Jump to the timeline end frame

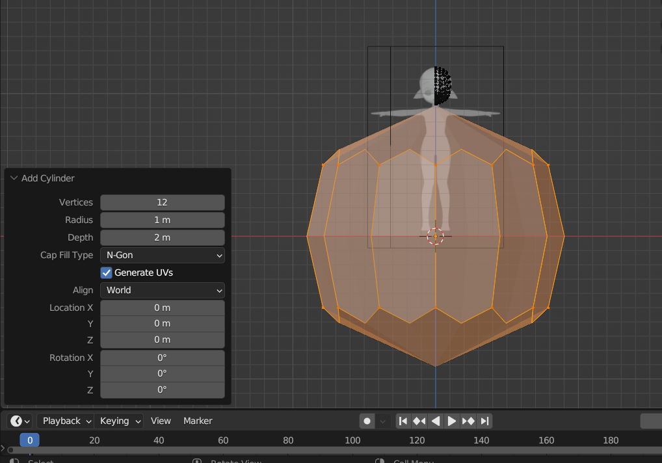click(484, 421)
